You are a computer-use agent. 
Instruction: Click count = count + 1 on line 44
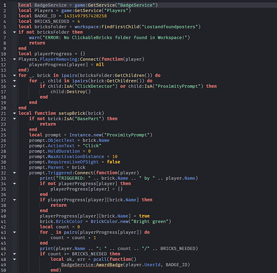tap(73, 238)
